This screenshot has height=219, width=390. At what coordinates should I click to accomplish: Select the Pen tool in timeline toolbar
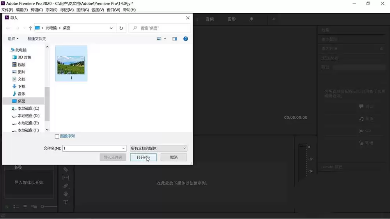click(x=66, y=186)
